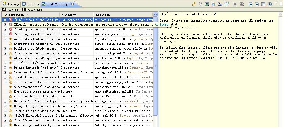283x127 pixels.
Task: Expand the Should pass resolved color group
Action: point(5,29)
